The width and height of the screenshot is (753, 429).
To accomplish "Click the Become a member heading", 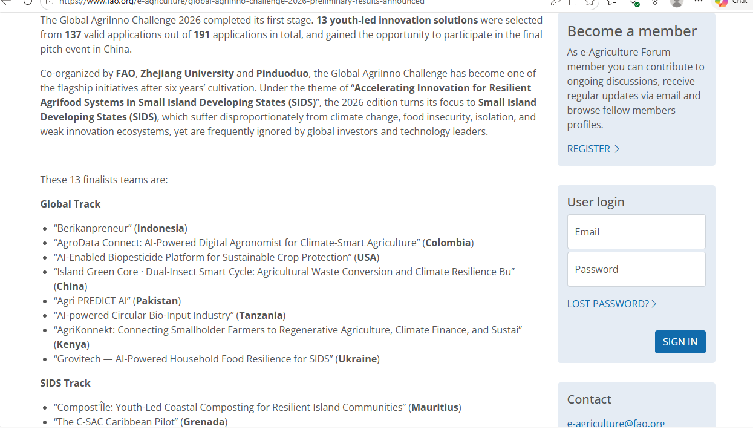I will 631,31.
